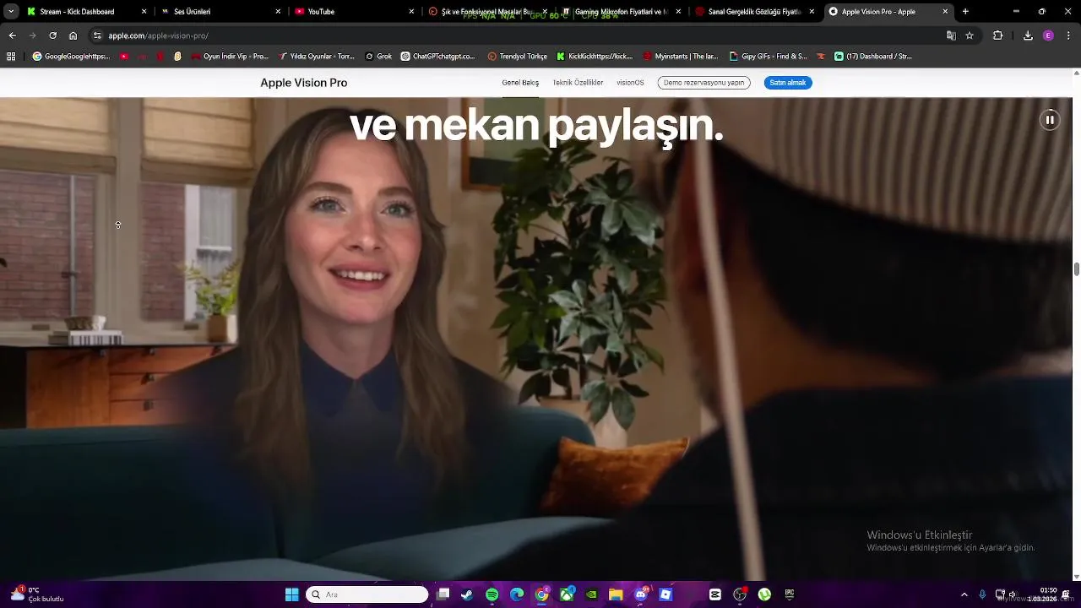Click the Apple Vision Pro title
1081x608 pixels.
(x=304, y=83)
